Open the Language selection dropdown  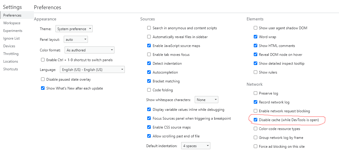pyautogui.click(x=92, y=70)
